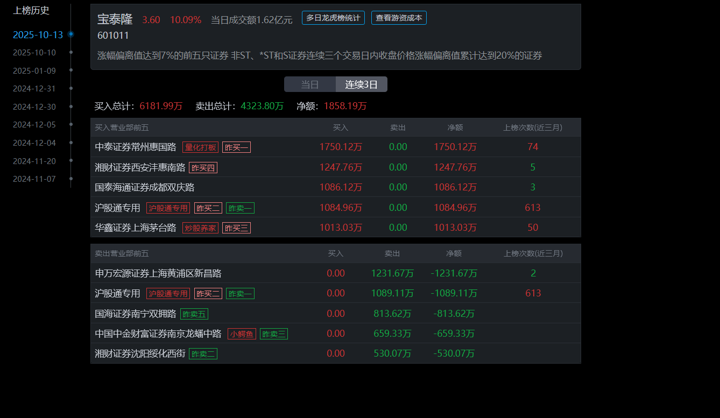This screenshot has height=418, width=720.
Task: Click the 量化打板 tag
Action: point(200,147)
